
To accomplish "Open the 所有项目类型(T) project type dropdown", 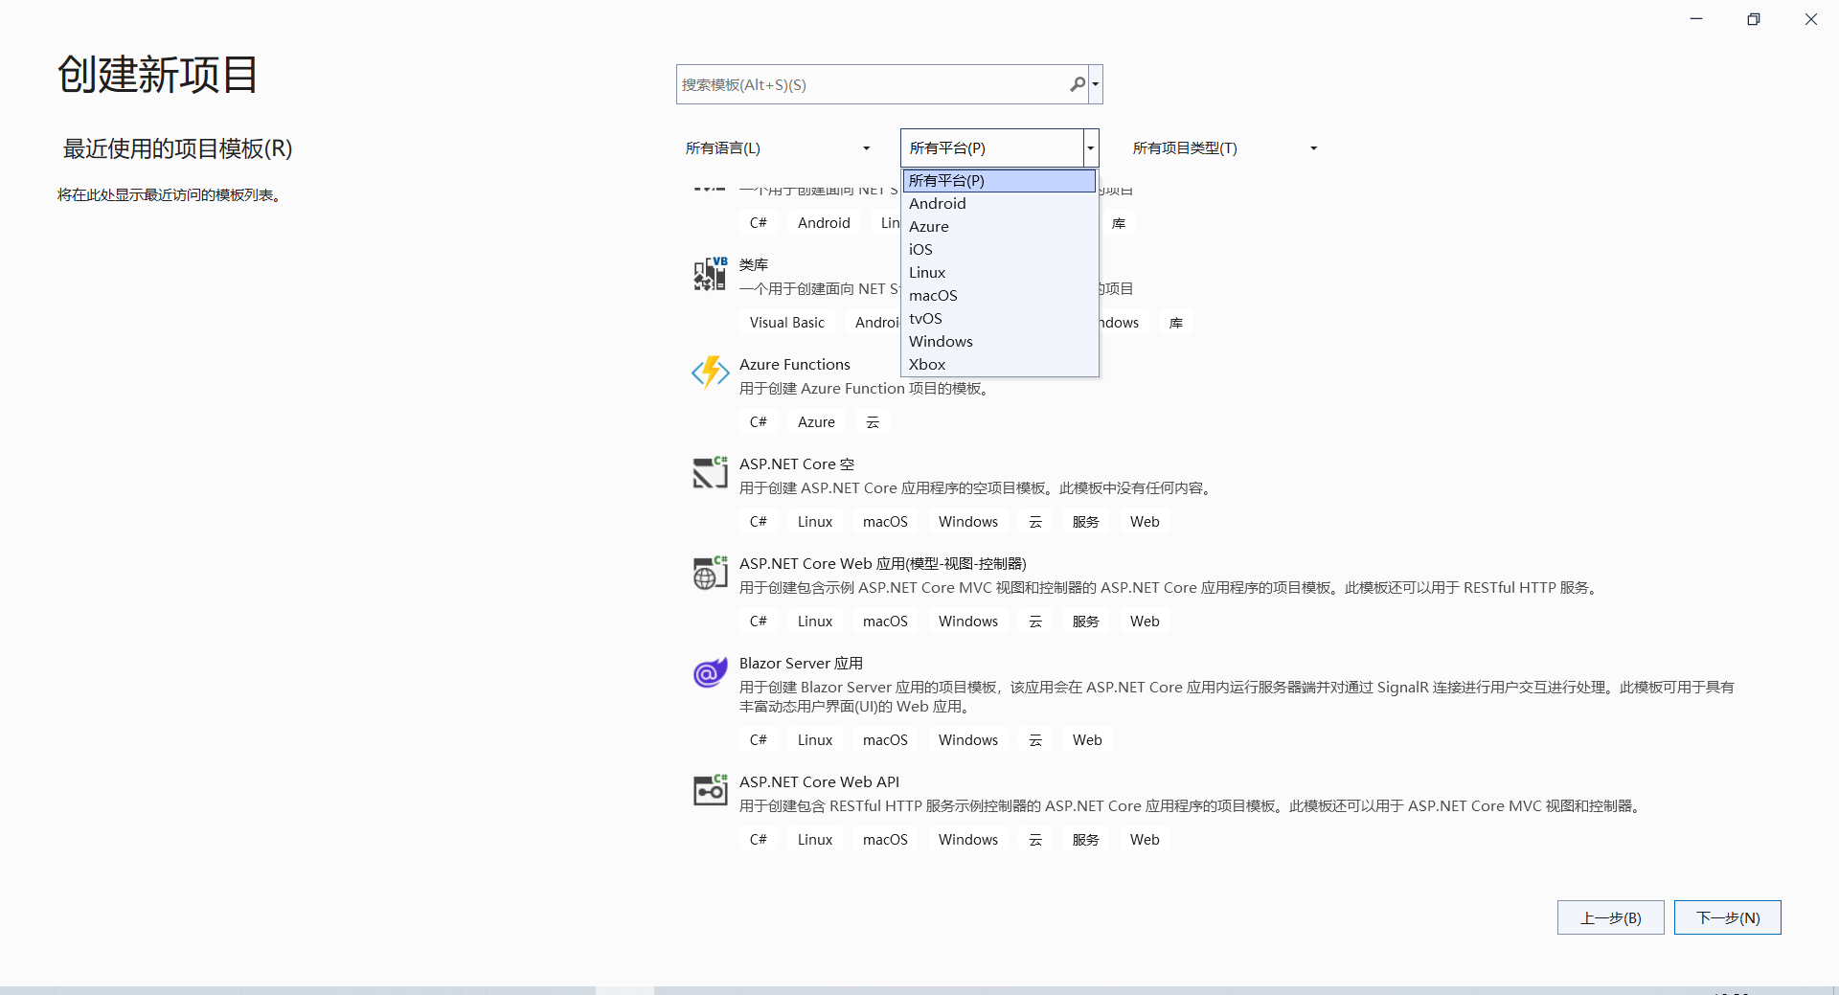I will [1224, 148].
